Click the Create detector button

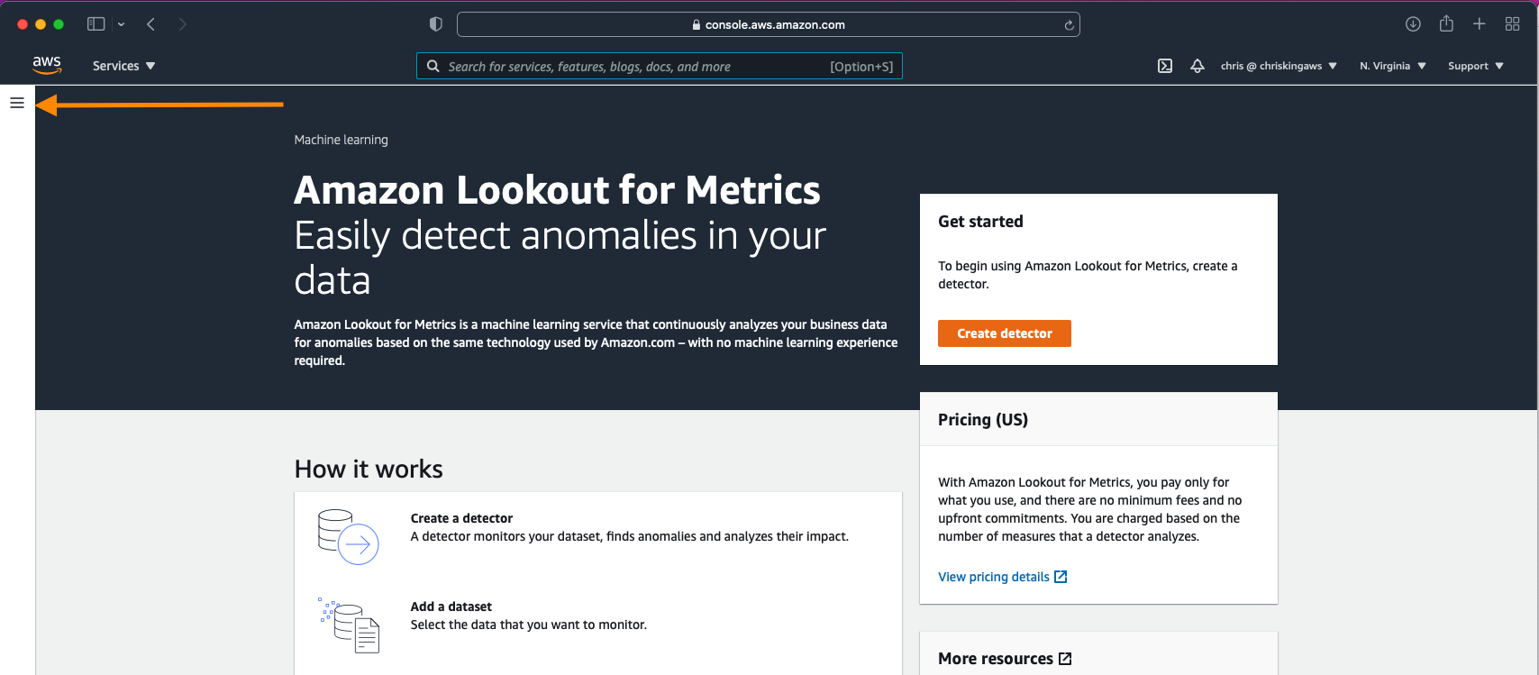coord(1005,333)
